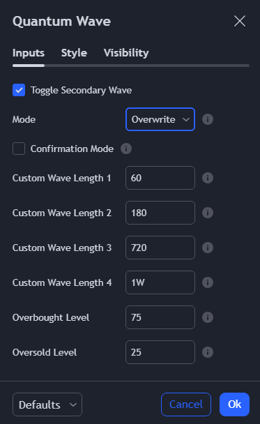Focus the Overbought Level field showing 75
This screenshot has width=260, height=424.
(160, 317)
